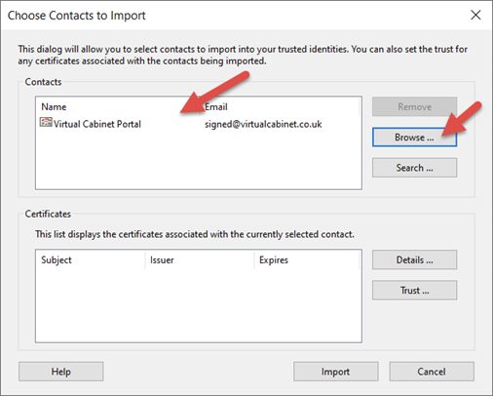The width and height of the screenshot is (493, 396).
Task: Close the Choose Contacts to Import dialog
Action: (x=475, y=15)
